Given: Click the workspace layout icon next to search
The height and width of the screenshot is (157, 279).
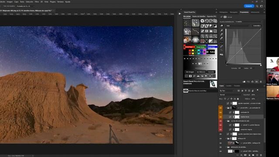Looking at the screenshot, I should point(262,6).
